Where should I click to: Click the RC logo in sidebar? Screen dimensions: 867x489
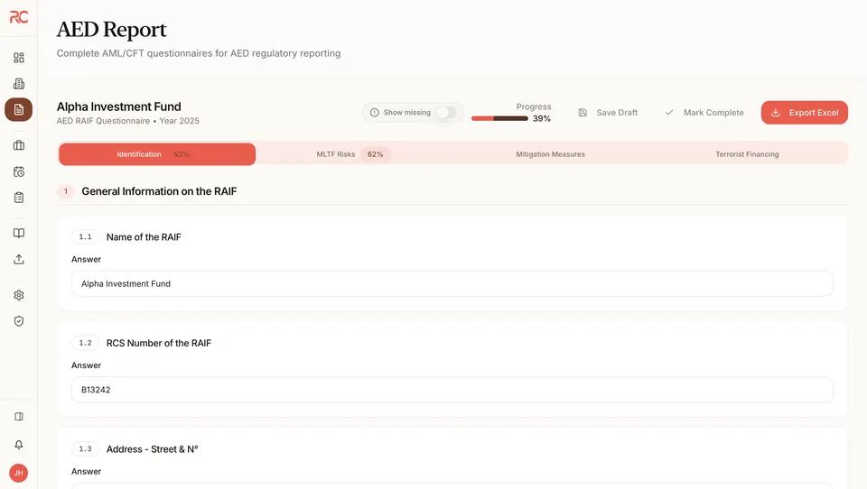tap(19, 17)
